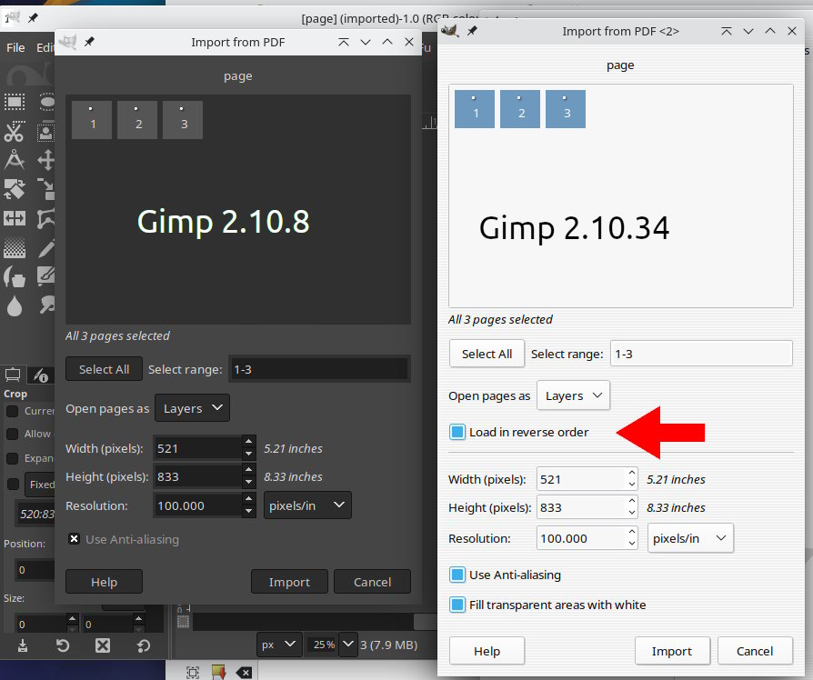Click Help in dark Import from PDF

point(104,582)
